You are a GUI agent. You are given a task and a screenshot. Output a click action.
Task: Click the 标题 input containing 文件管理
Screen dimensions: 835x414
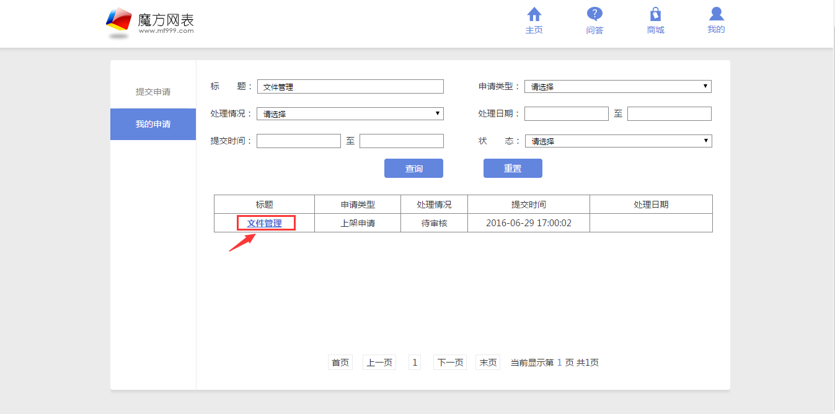pyautogui.click(x=350, y=87)
